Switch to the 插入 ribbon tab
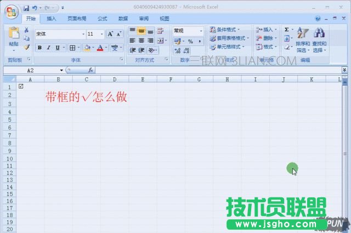This screenshot has width=351, height=233. tap(52, 18)
